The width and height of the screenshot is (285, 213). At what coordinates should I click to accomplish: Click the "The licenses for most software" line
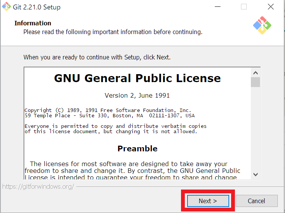[x=129, y=164]
